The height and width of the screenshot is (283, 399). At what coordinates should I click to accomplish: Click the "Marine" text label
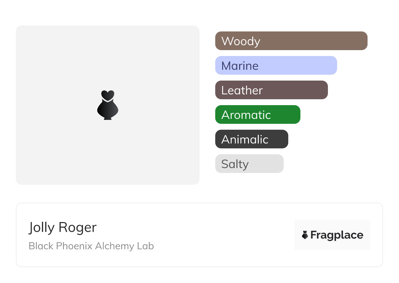pos(240,66)
